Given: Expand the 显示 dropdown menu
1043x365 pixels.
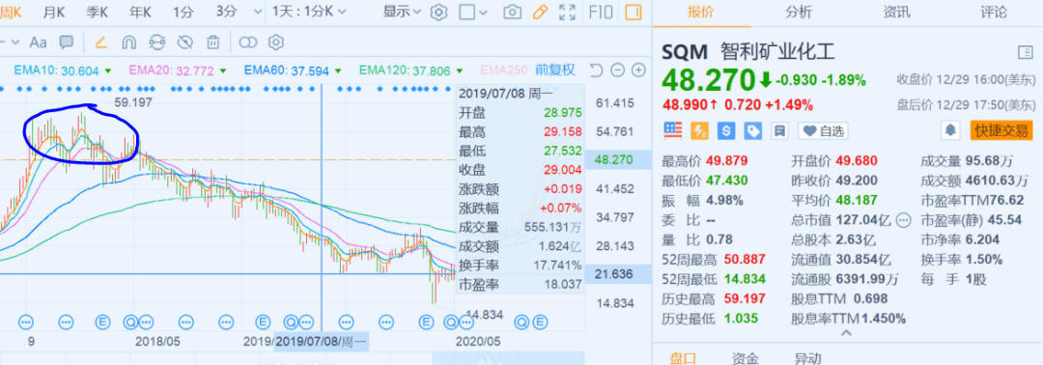Looking at the screenshot, I should (x=403, y=12).
